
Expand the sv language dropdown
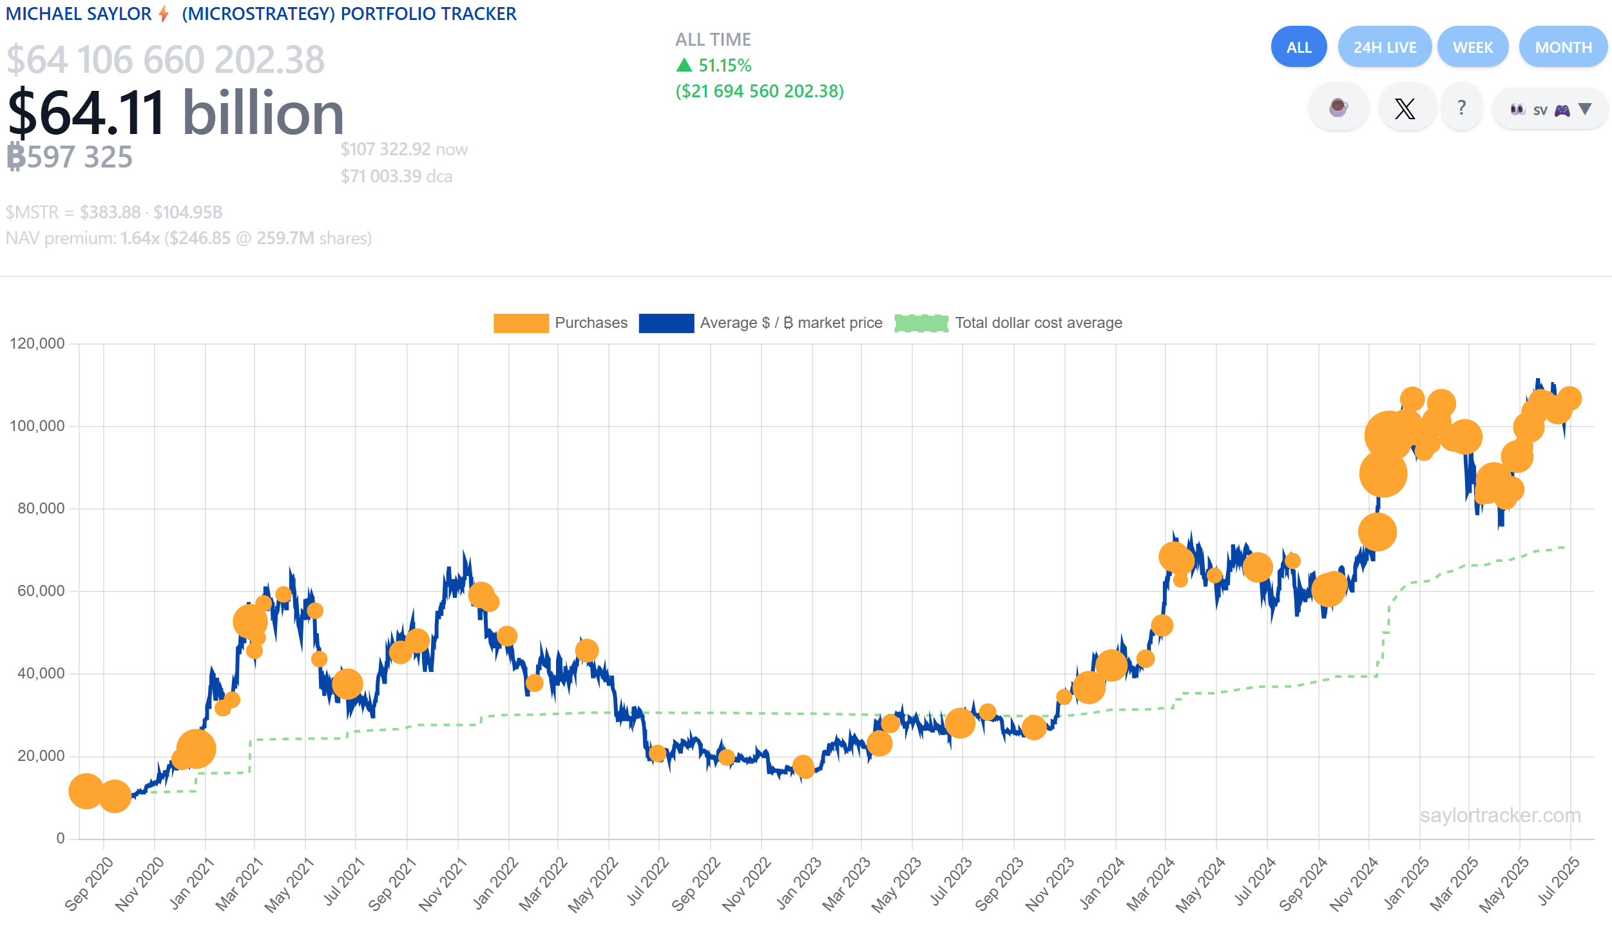(1550, 109)
